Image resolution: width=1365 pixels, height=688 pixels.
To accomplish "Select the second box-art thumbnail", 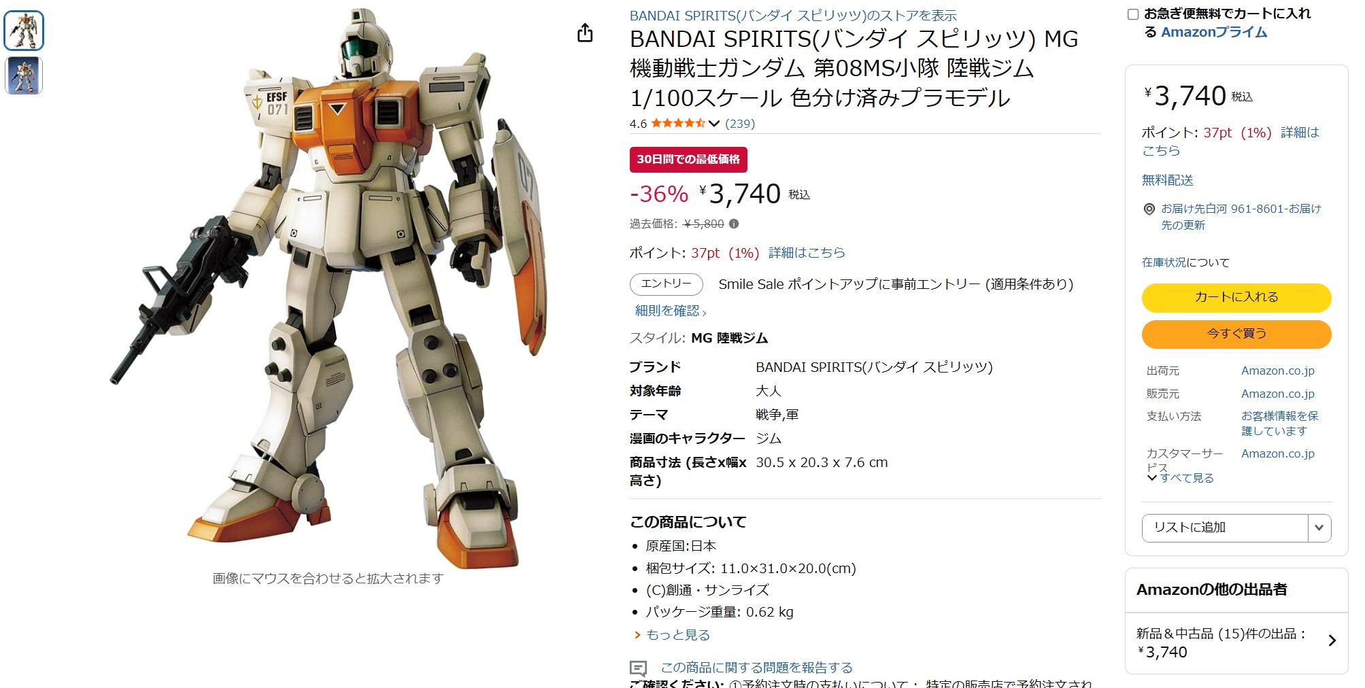I will coord(24,75).
